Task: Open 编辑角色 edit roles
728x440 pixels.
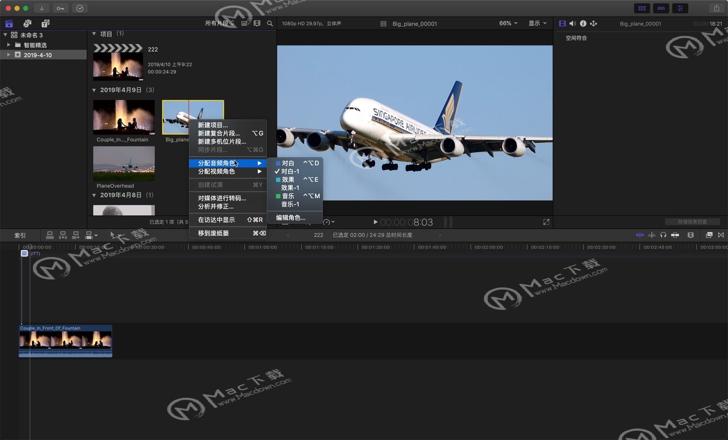Action: click(x=295, y=218)
